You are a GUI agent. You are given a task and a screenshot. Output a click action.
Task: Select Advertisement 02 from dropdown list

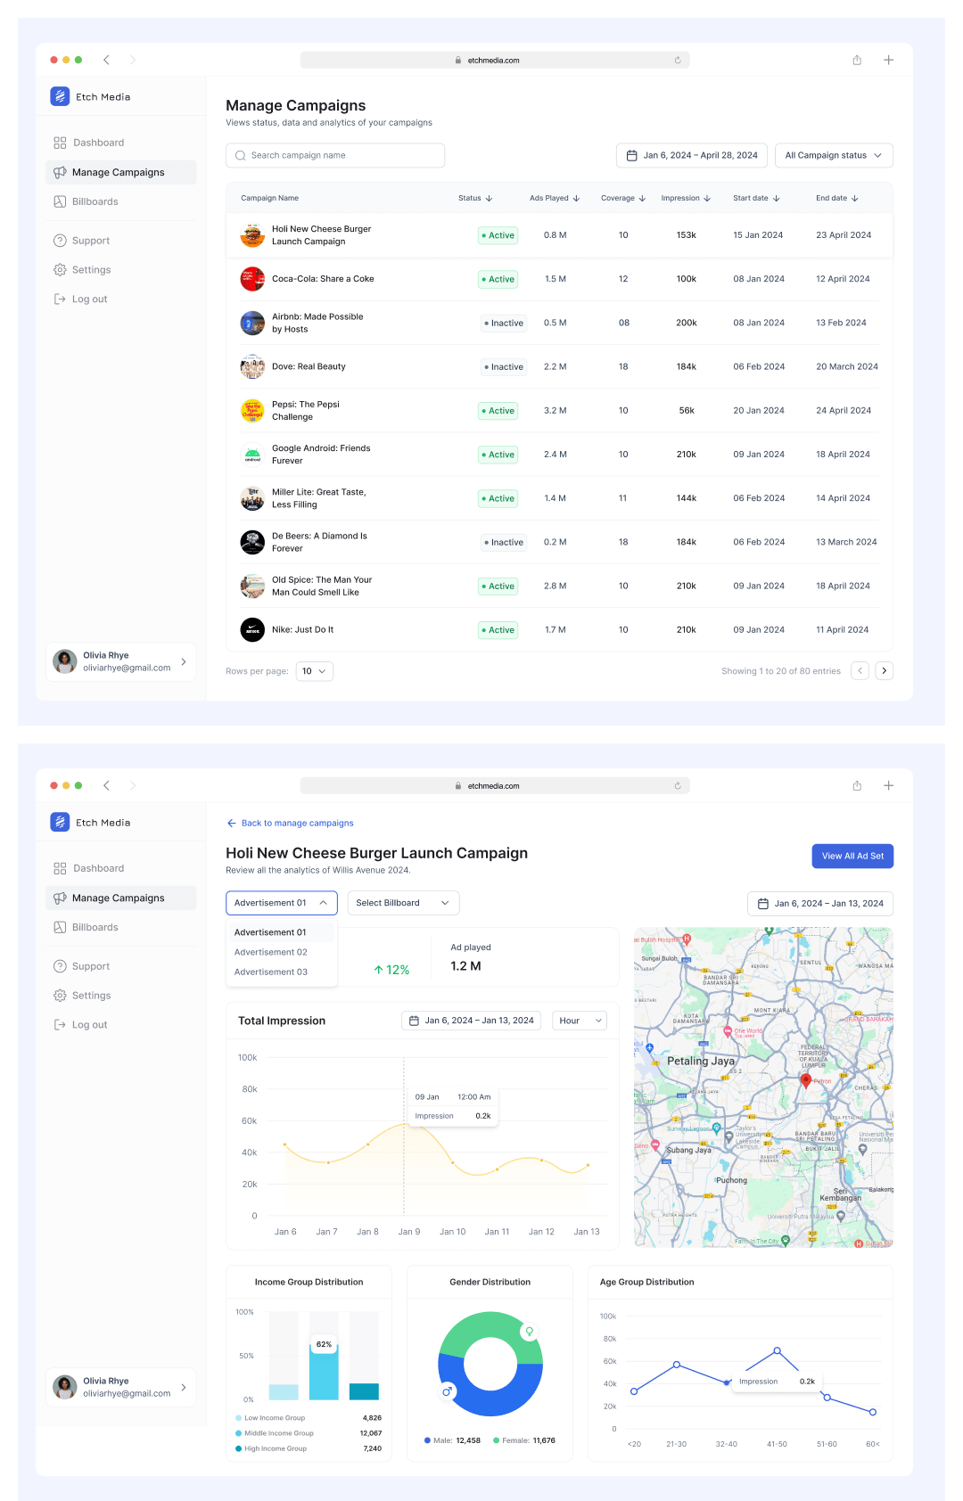tap(281, 952)
